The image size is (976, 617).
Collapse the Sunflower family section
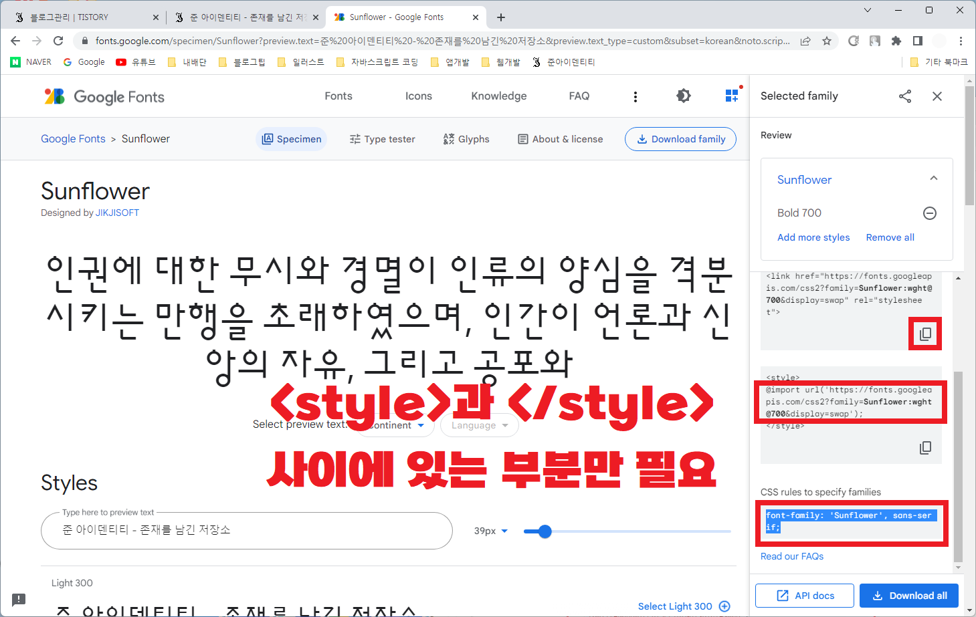934,178
